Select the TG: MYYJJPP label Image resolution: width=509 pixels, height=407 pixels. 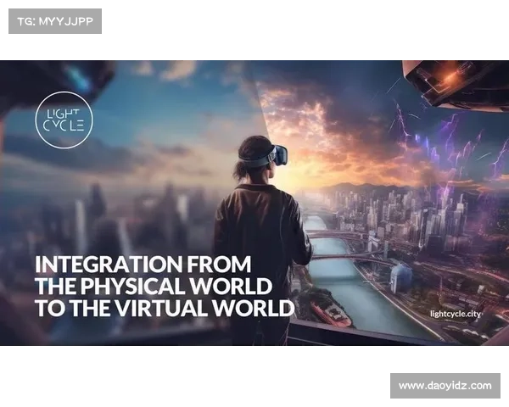click(x=54, y=20)
